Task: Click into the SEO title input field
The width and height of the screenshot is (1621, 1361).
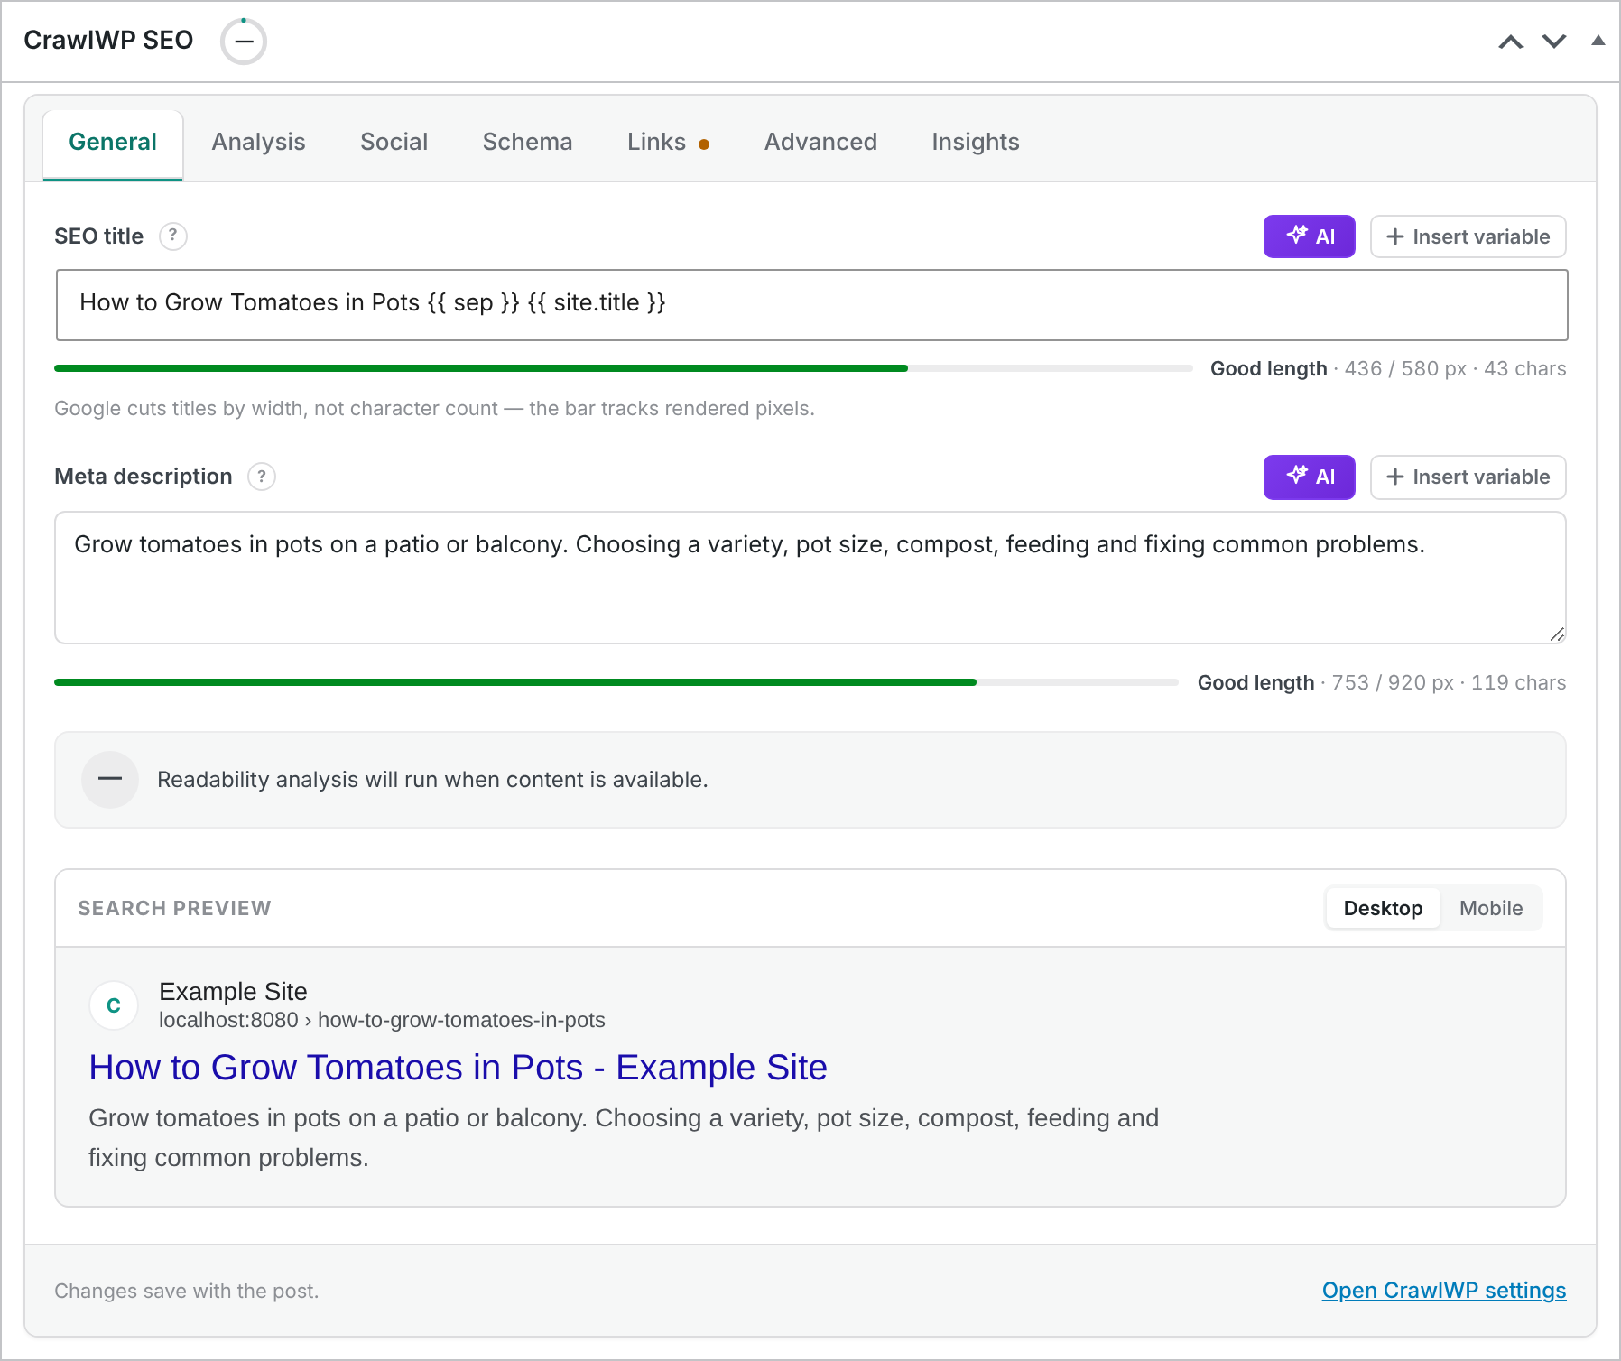Action: point(811,305)
